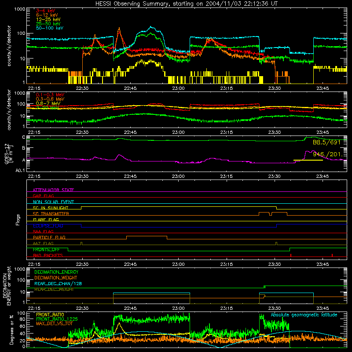Click the 946./201. annotation in GOES panel

pyautogui.click(x=328, y=154)
